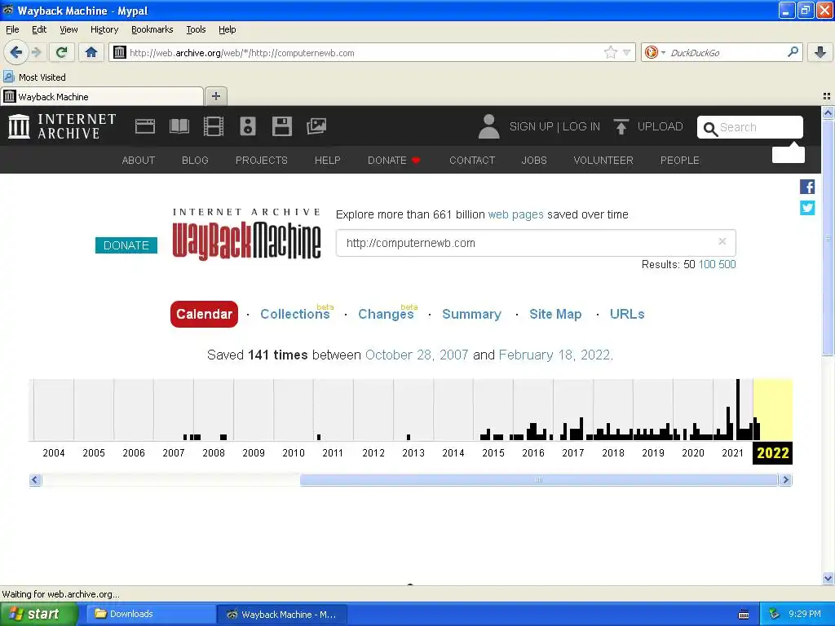Open the DuckDuckGo search engine selector
835x626 pixels.
pos(655,52)
